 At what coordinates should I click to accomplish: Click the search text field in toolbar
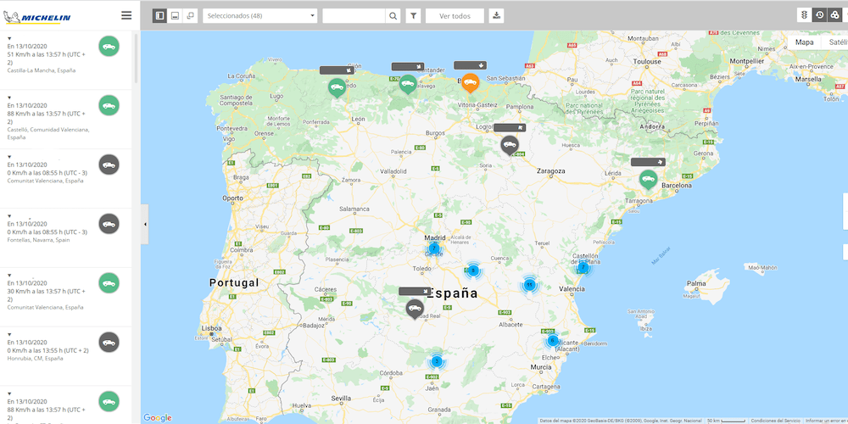(x=354, y=15)
